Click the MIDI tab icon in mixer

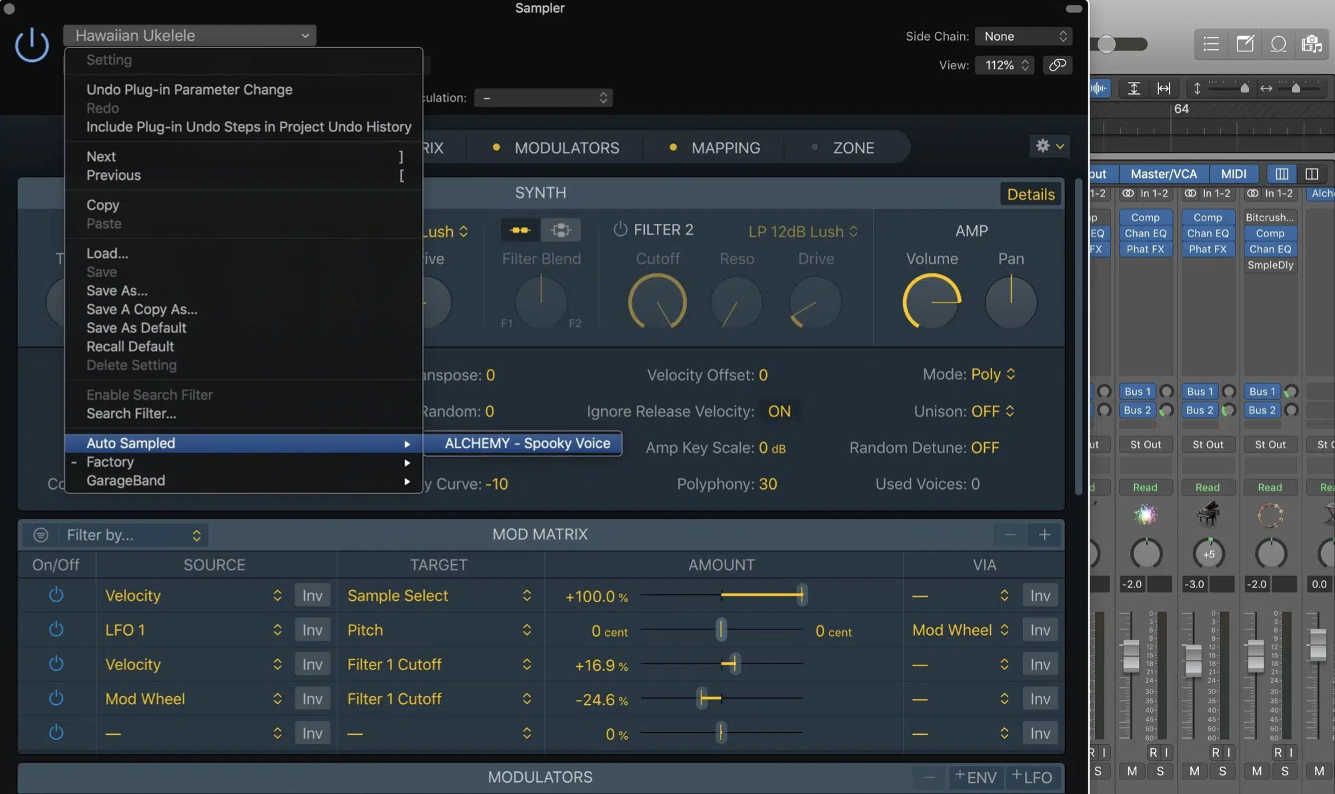1233,173
